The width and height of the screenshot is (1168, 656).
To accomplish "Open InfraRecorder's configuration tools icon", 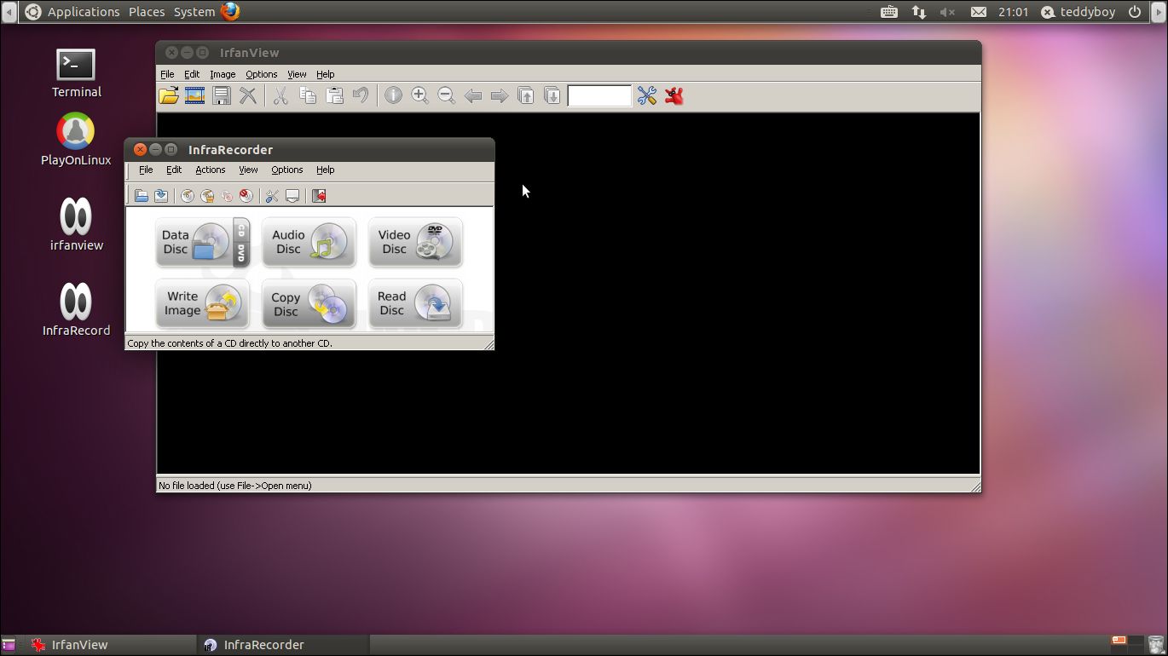I will (272, 196).
